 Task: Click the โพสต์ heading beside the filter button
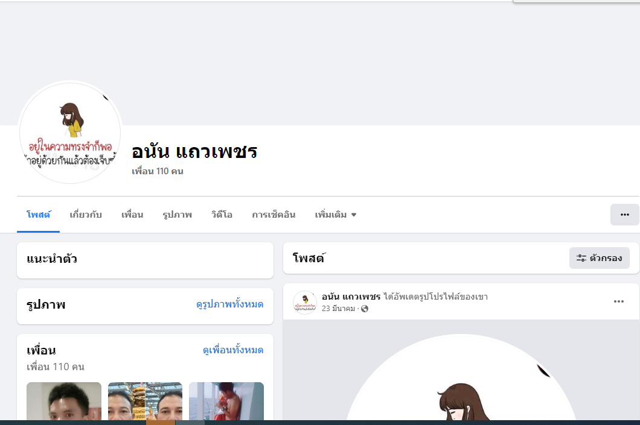pyautogui.click(x=309, y=258)
